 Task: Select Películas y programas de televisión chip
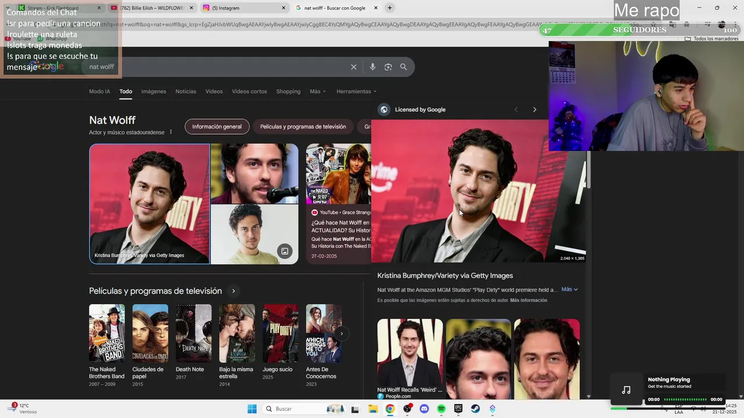tap(303, 127)
